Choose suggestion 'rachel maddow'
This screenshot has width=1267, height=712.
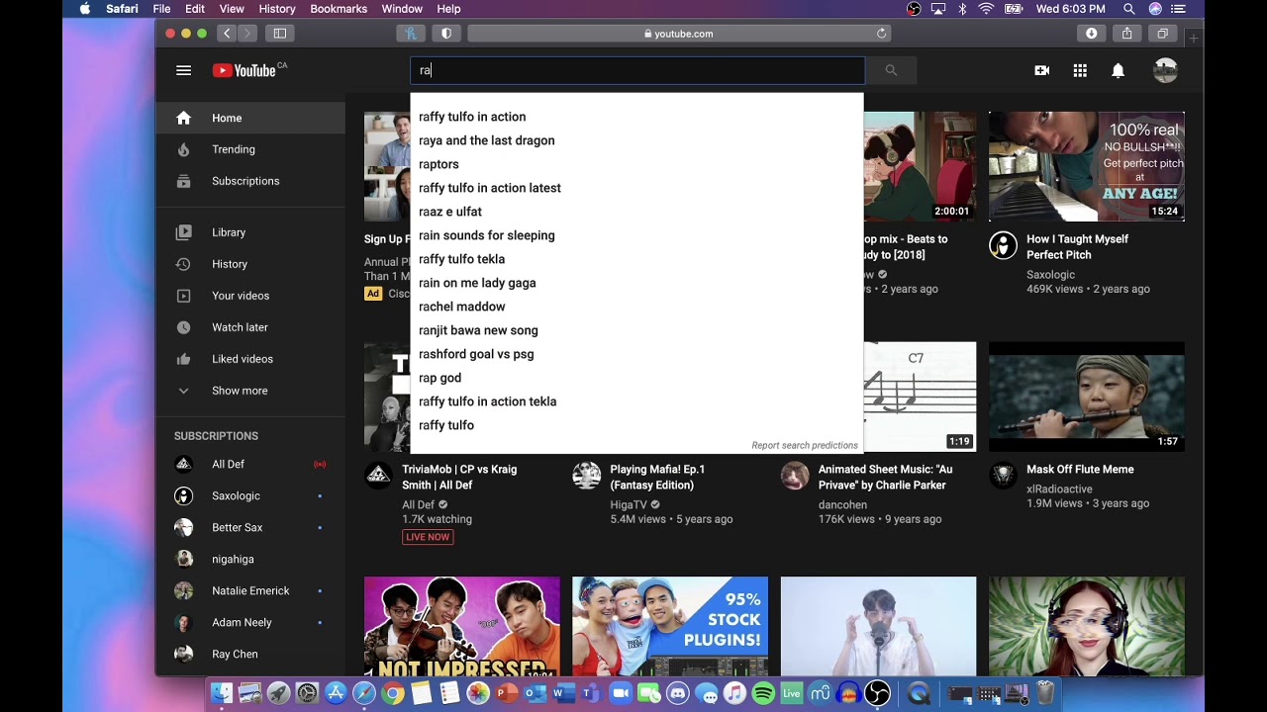point(636,307)
